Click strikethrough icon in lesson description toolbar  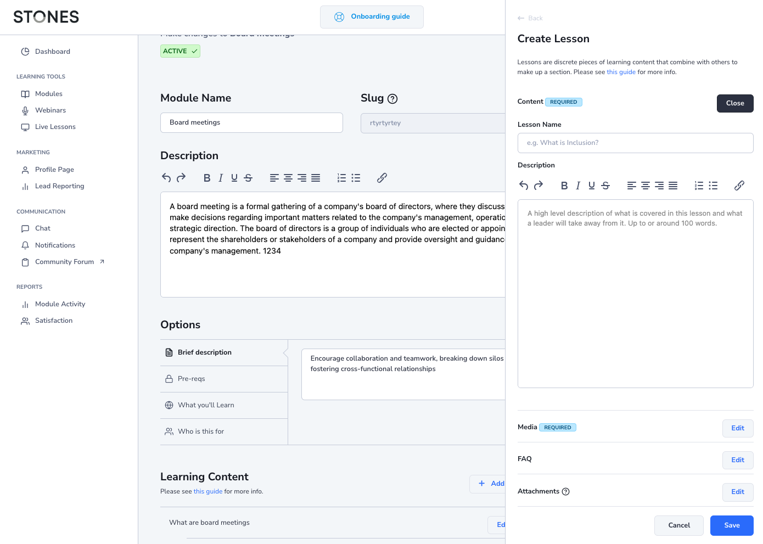pos(605,186)
